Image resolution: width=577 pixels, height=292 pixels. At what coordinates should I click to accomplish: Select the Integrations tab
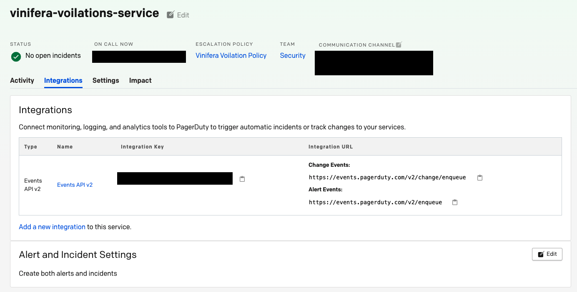(63, 81)
